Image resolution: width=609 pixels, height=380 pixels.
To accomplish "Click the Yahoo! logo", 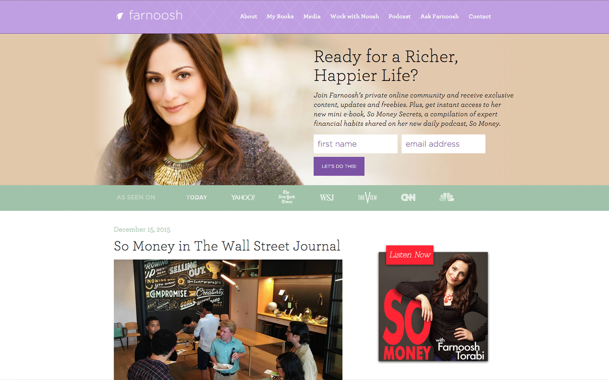I will [243, 197].
